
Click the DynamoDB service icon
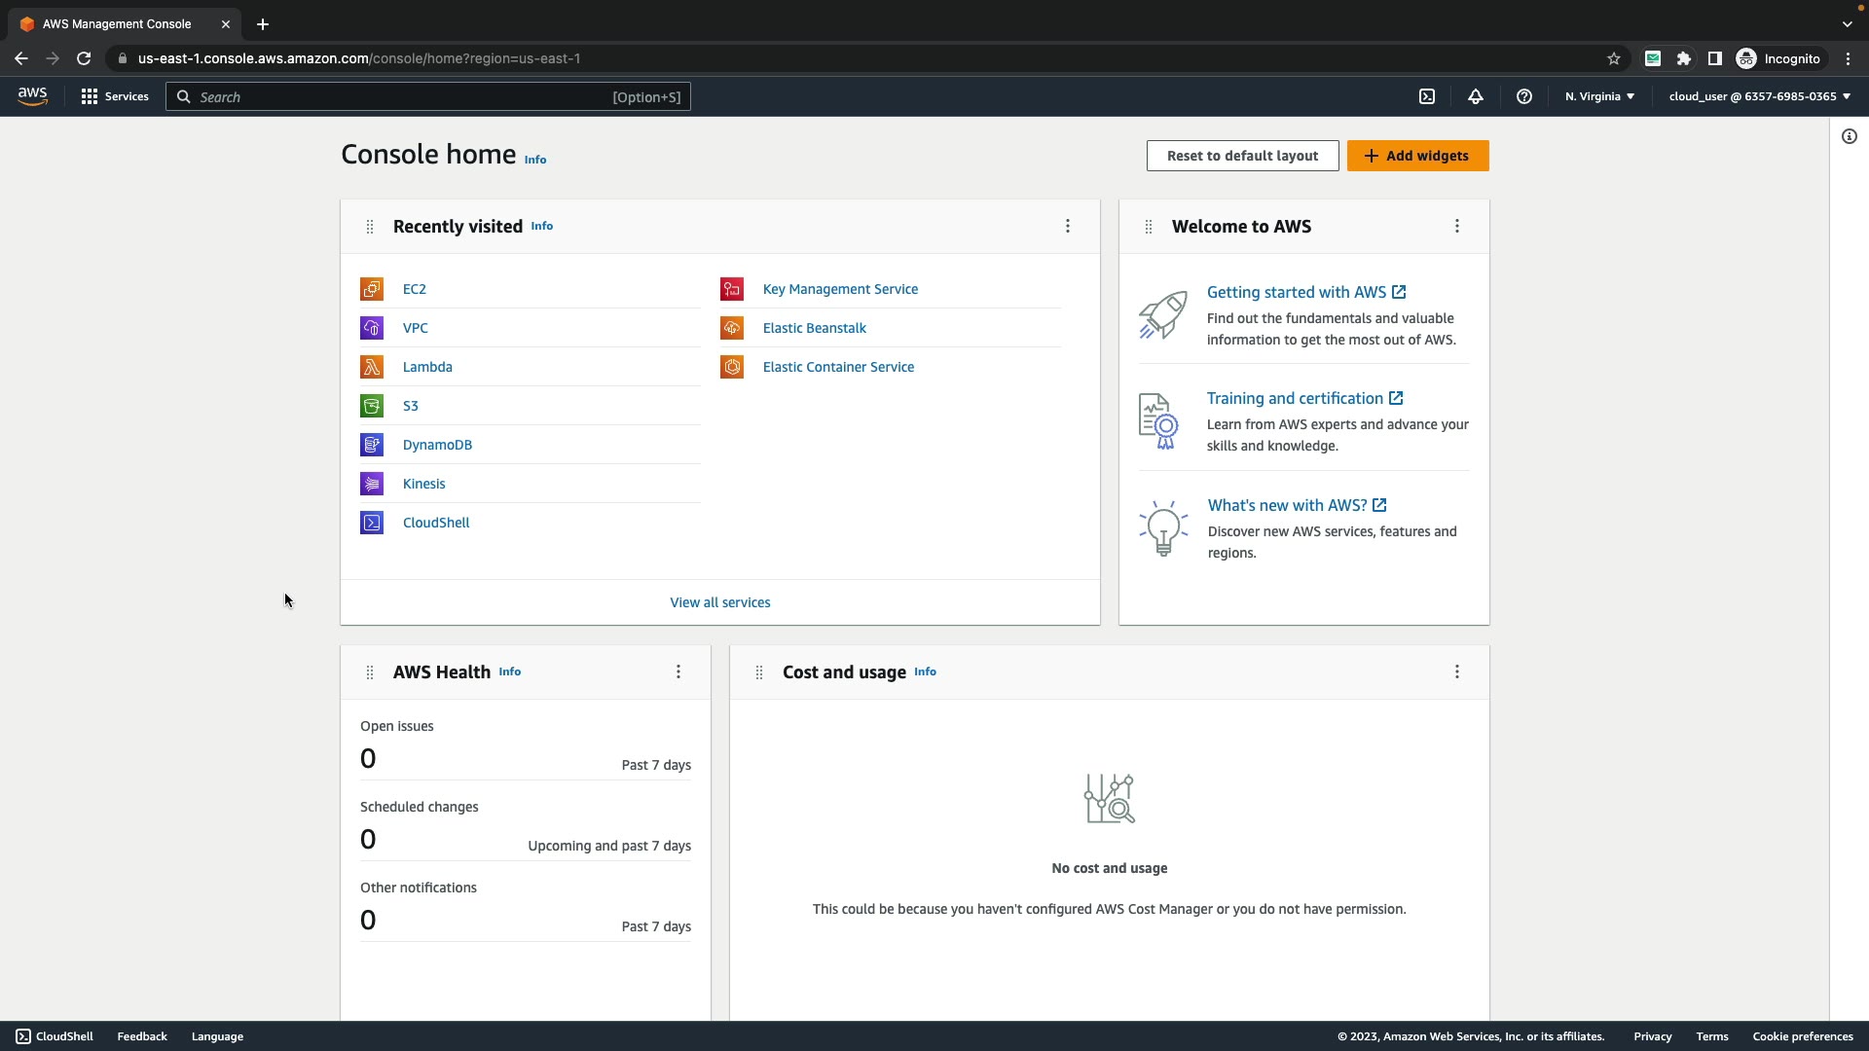[x=372, y=445]
